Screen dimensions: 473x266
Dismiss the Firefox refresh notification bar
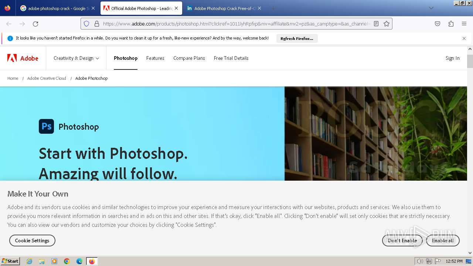pos(464,38)
